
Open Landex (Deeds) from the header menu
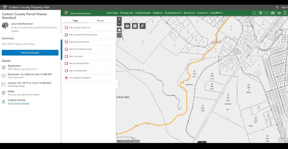(x=143, y=13)
